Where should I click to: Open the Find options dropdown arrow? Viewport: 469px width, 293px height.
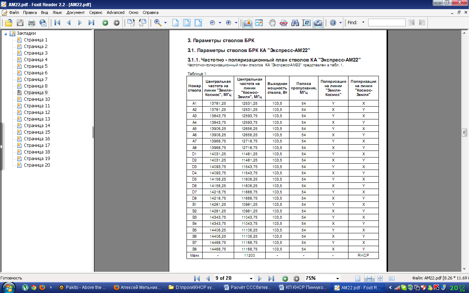(363, 23)
